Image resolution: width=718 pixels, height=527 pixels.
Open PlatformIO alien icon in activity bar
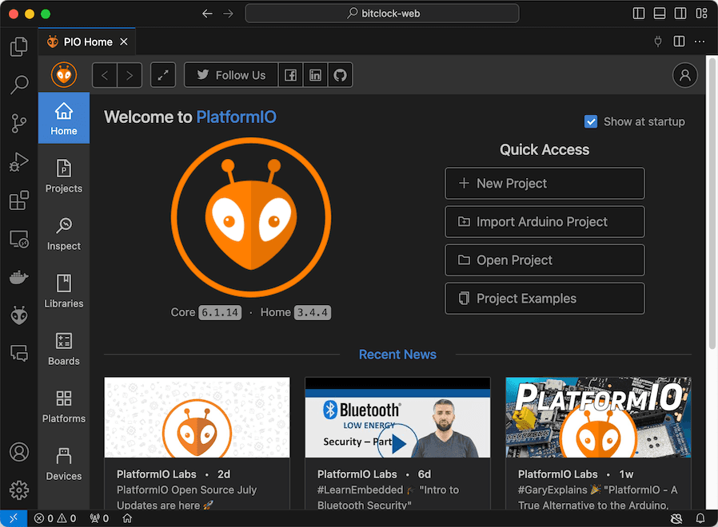click(x=18, y=315)
